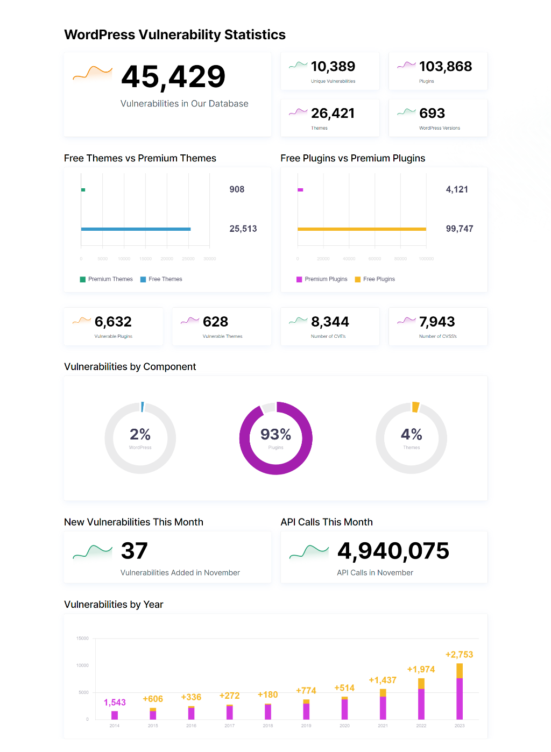Click the Vulnerabilities by Component heading

point(130,366)
